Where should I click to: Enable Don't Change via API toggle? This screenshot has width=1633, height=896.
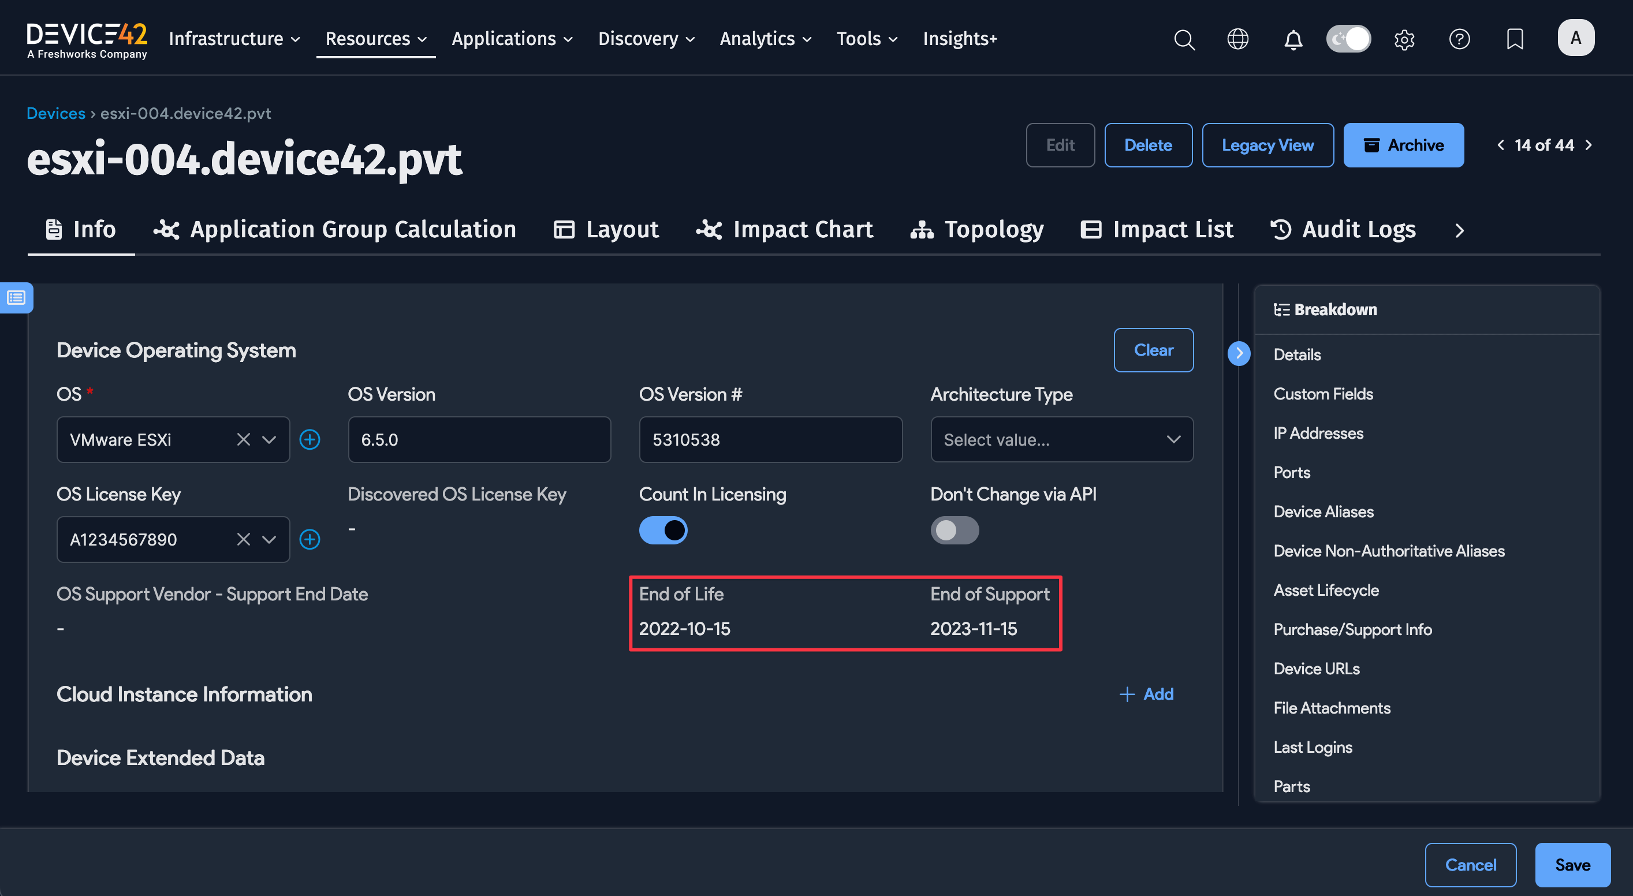(954, 531)
